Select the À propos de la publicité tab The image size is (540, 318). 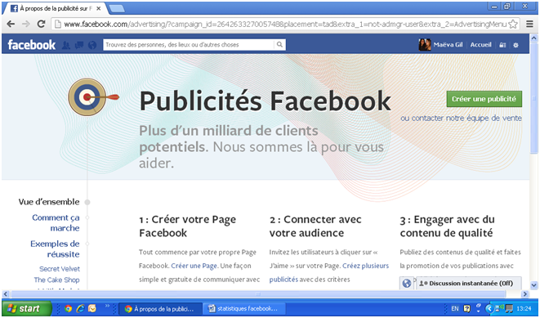tap(55, 9)
